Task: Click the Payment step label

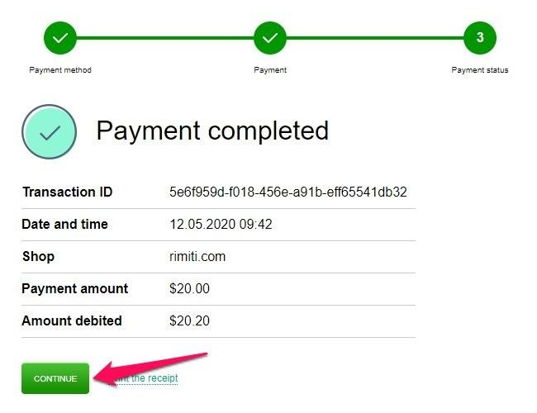Action: (x=270, y=70)
